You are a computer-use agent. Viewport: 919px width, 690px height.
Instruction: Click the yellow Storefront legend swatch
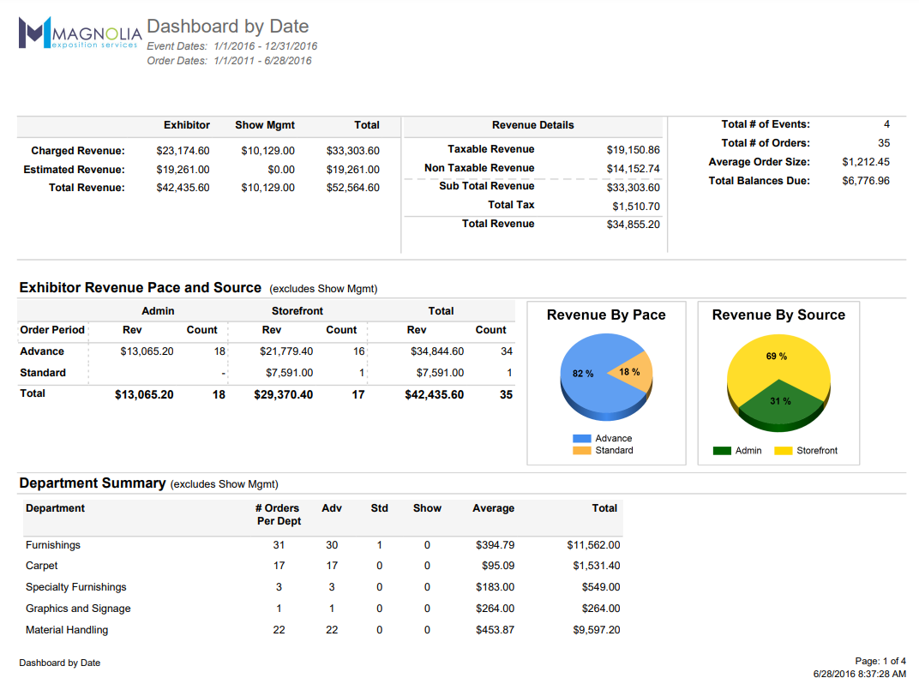coord(783,450)
